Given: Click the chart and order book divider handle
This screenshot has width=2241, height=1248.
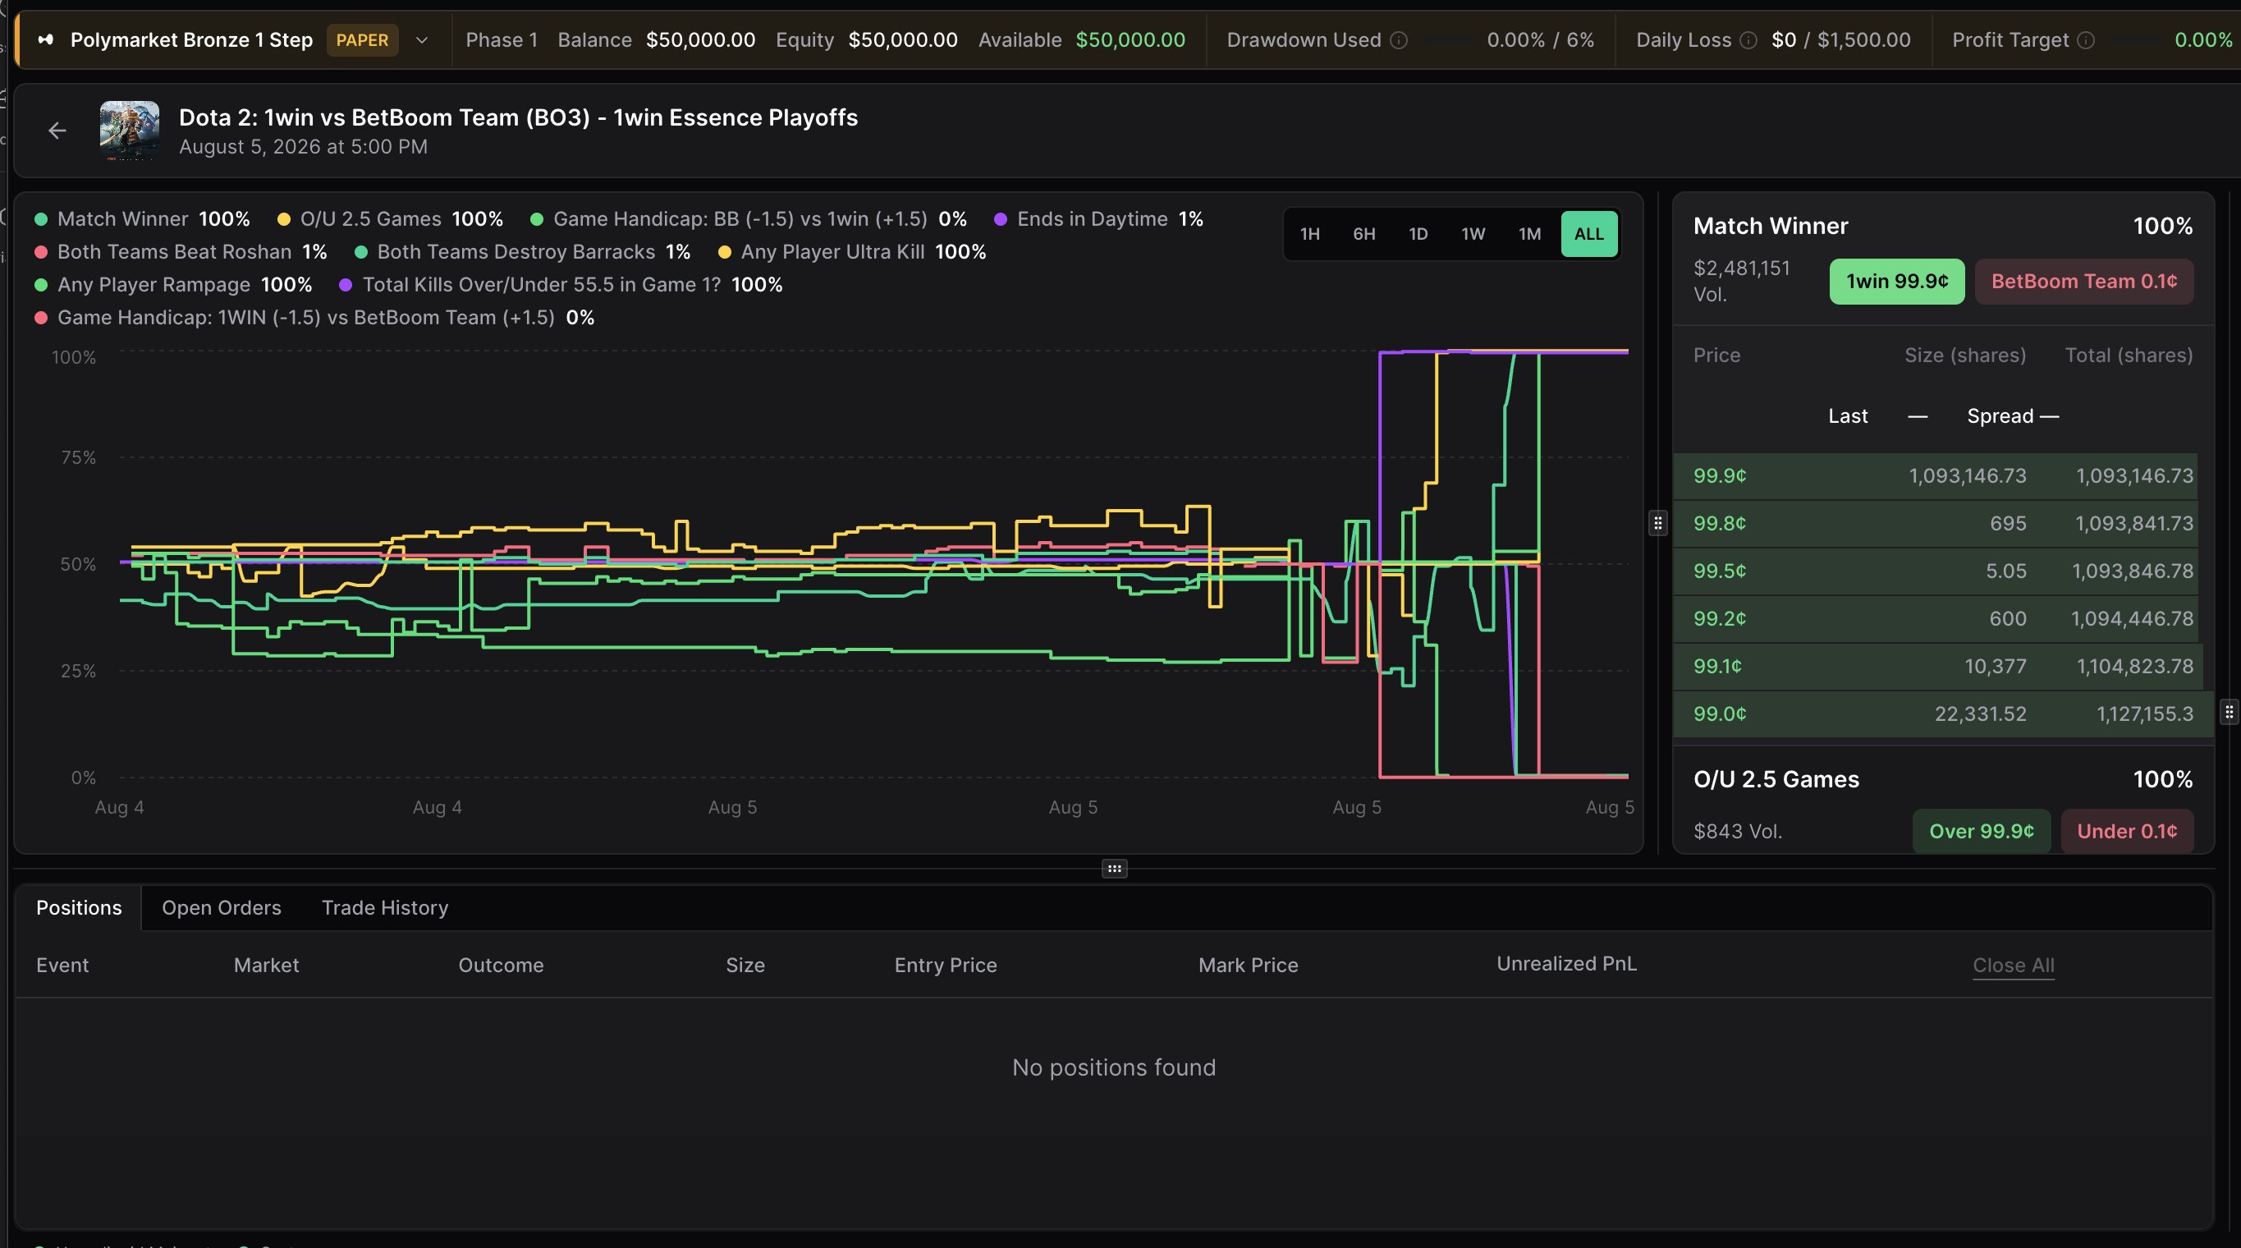Looking at the screenshot, I should (1658, 524).
